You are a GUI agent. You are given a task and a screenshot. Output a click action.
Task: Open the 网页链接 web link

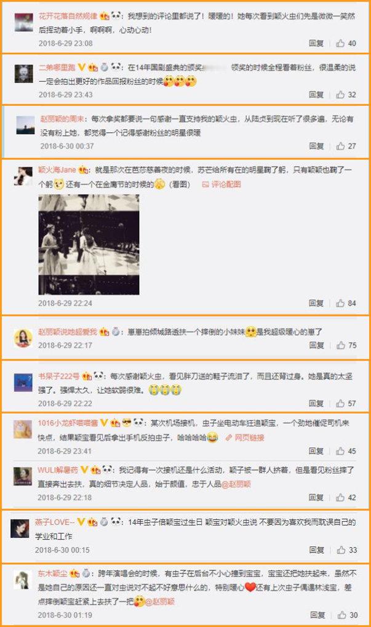244,437
